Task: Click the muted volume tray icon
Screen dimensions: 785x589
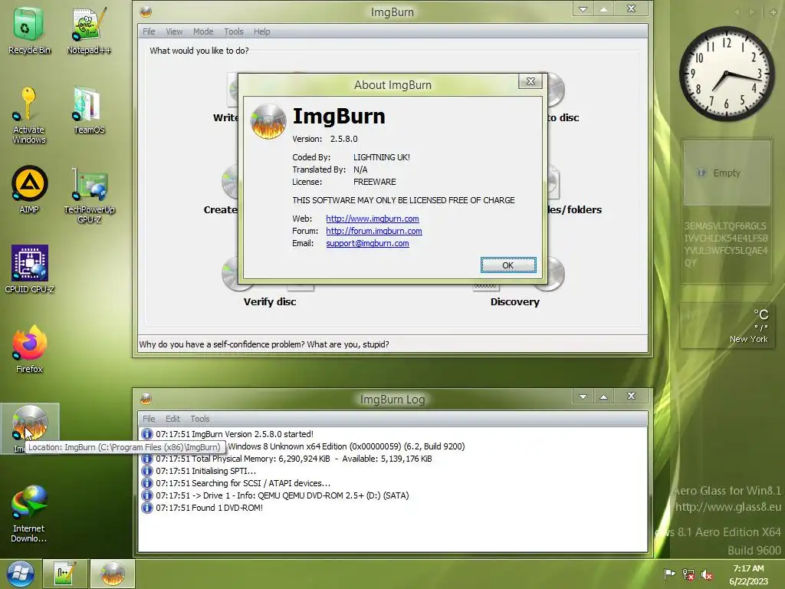Action: coord(706,574)
